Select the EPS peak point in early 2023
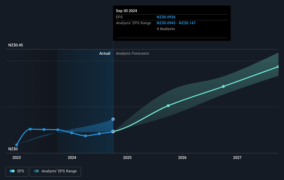 click(30, 129)
